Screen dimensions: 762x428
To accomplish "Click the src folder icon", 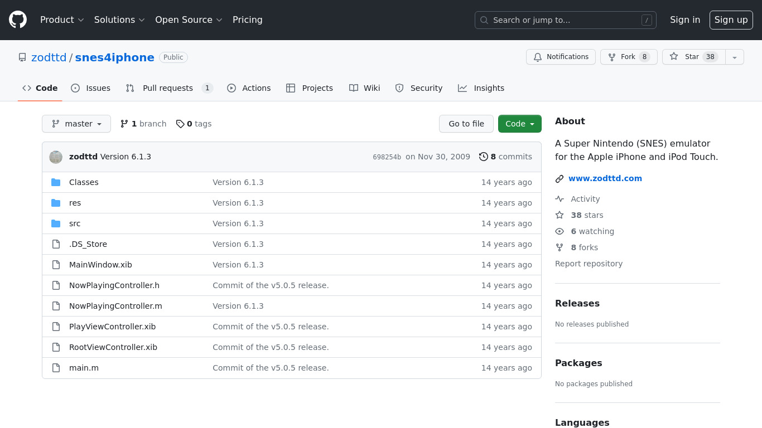I will [56, 223].
